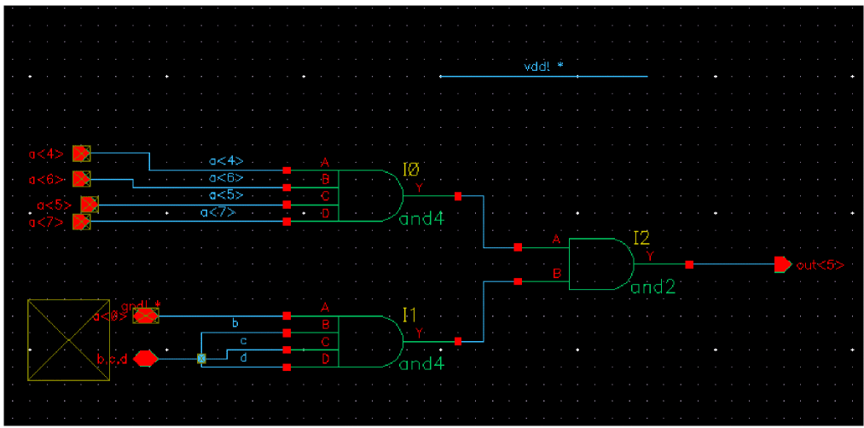Click the red a<7> pin name text
Image resolution: width=864 pixels, height=428 pixels.
(47, 223)
